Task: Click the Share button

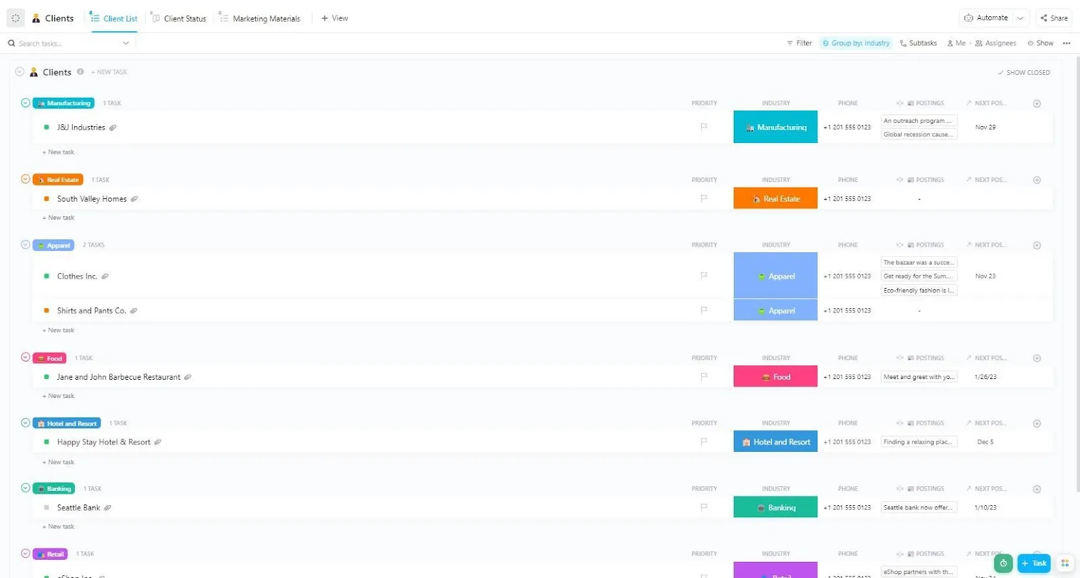Action: [x=1054, y=18]
